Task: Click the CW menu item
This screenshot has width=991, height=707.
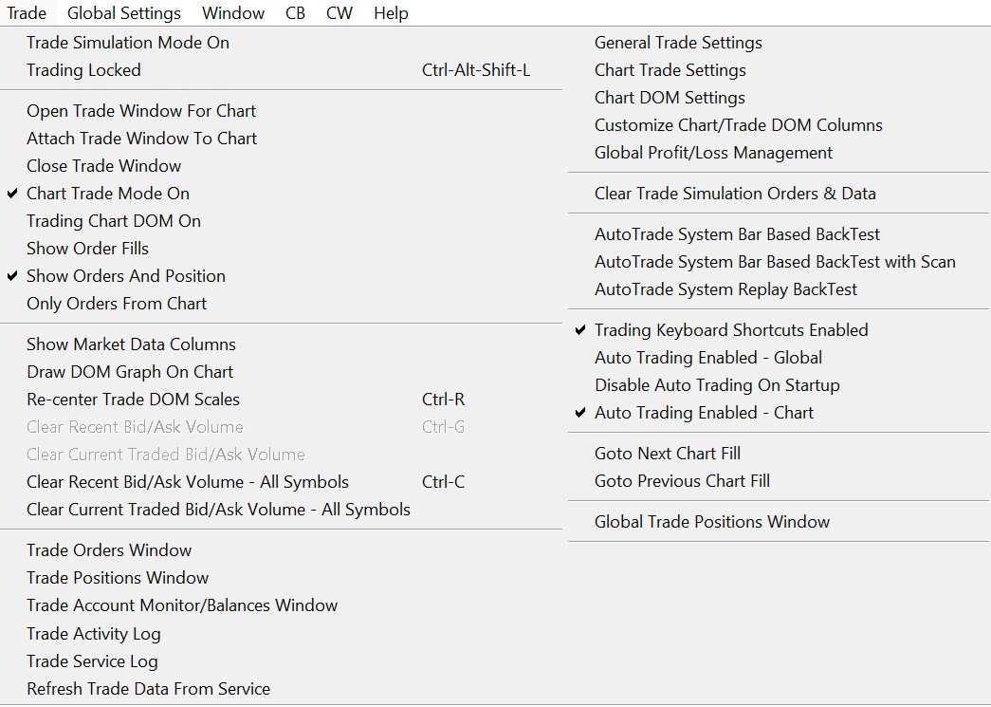Action: (339, 13)
